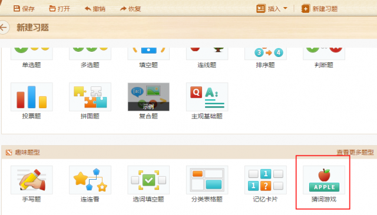This screenshot has width=377, height=215.
Task: Go back with the left arrow button
Action: pyautogui.click(x=4, y=28)
